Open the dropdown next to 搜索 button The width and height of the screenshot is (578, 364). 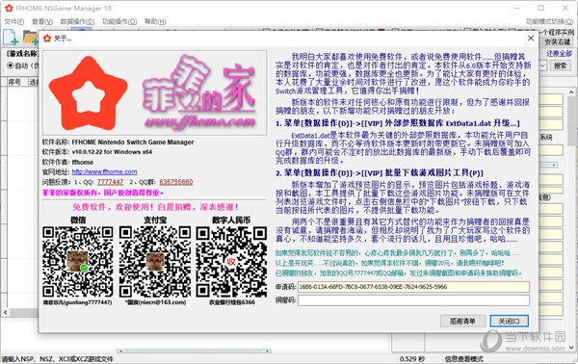tap(542, 65)
